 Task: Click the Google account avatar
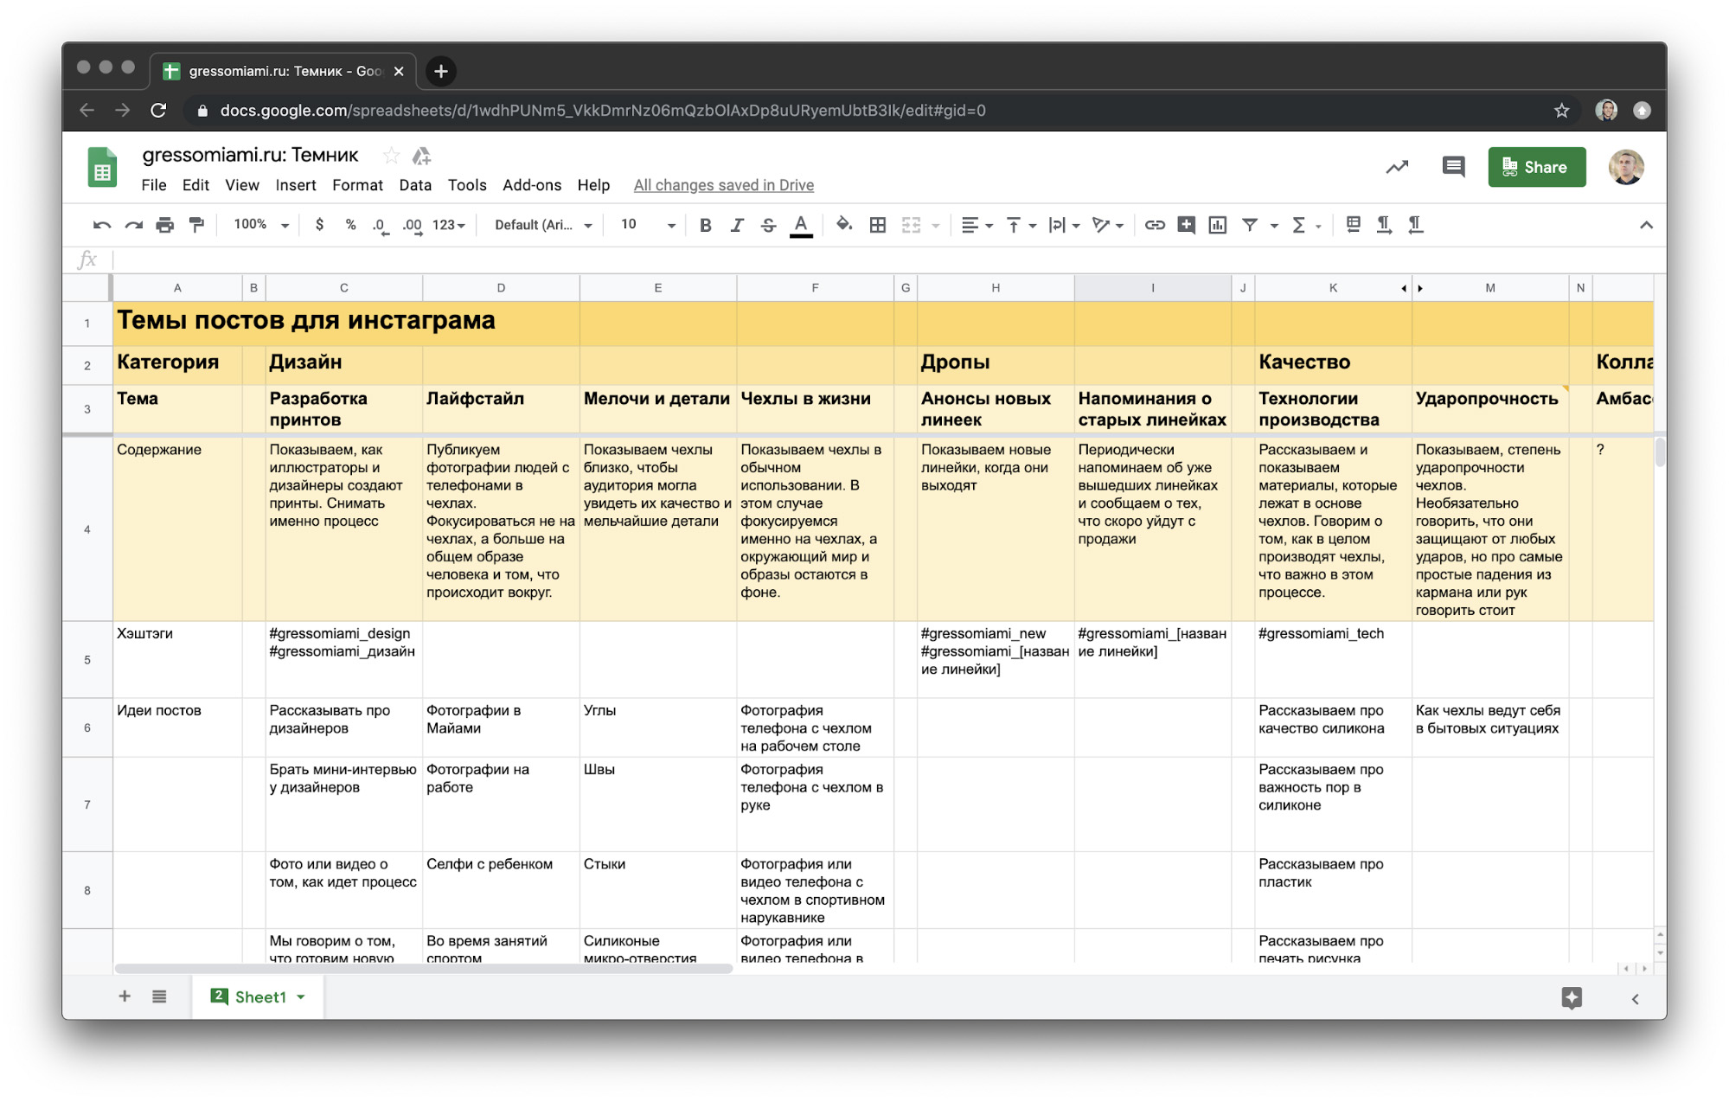tap(1626, 167)
